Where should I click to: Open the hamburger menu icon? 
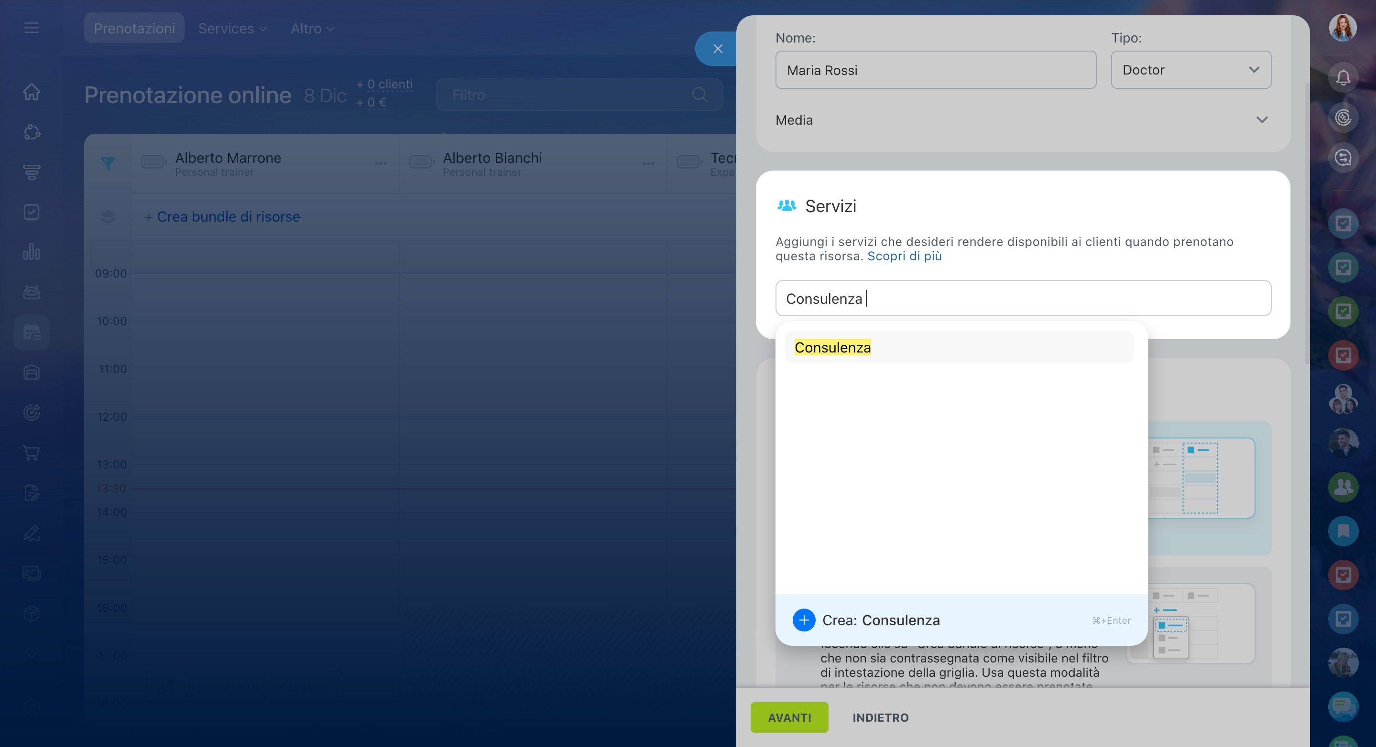pos(32,28)
